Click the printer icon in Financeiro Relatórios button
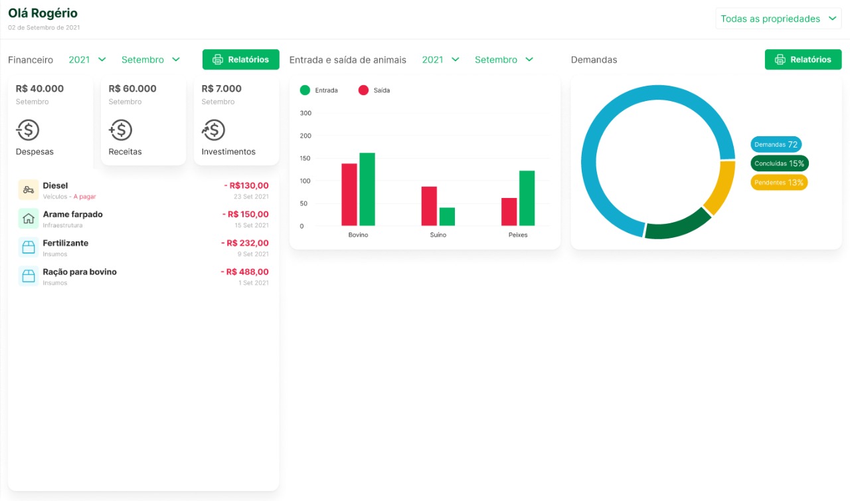 click(x=218, y=60)
